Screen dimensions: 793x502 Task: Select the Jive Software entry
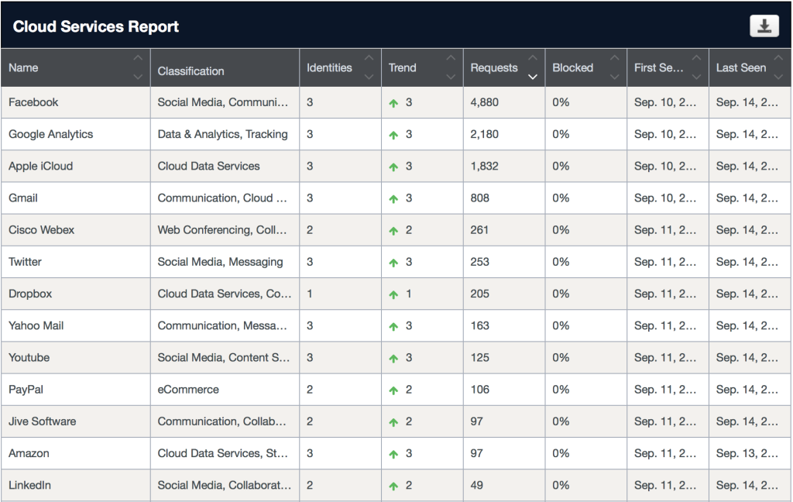[x=42, y=421]
